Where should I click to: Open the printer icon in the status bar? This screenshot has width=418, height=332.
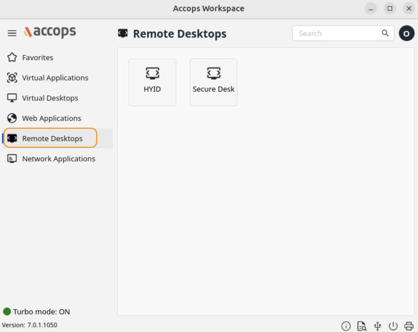(x=409, y=326)
